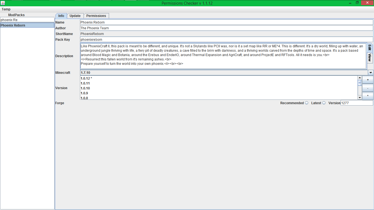Remove a version with the - button
Viewport: 374px width, 210px height.
tap(368, 88)
